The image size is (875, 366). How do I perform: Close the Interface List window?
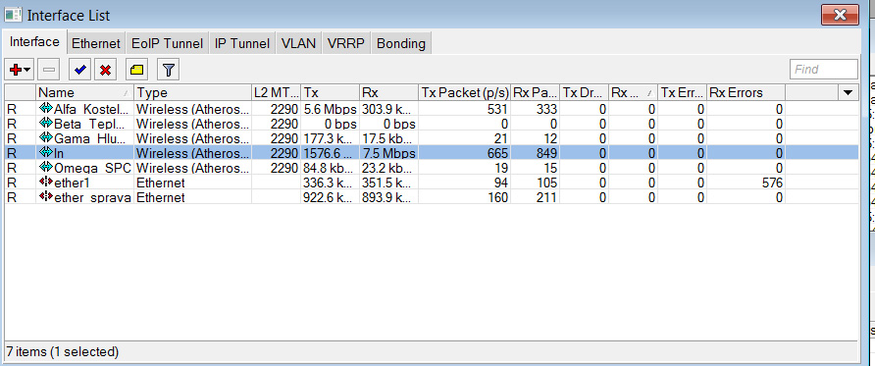click(840, 15)
